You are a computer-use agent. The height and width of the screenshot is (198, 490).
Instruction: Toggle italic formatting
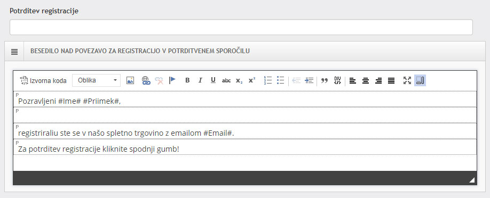200,80
